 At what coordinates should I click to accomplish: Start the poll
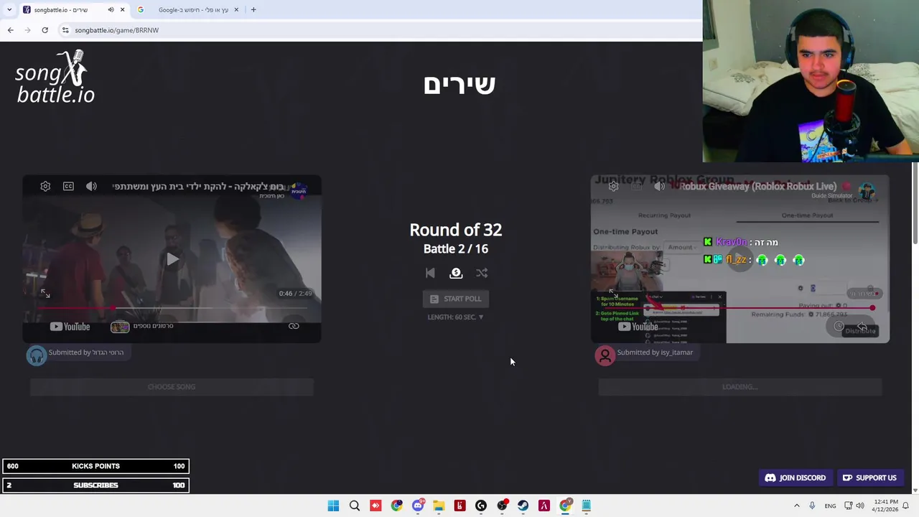pos(456,299)
